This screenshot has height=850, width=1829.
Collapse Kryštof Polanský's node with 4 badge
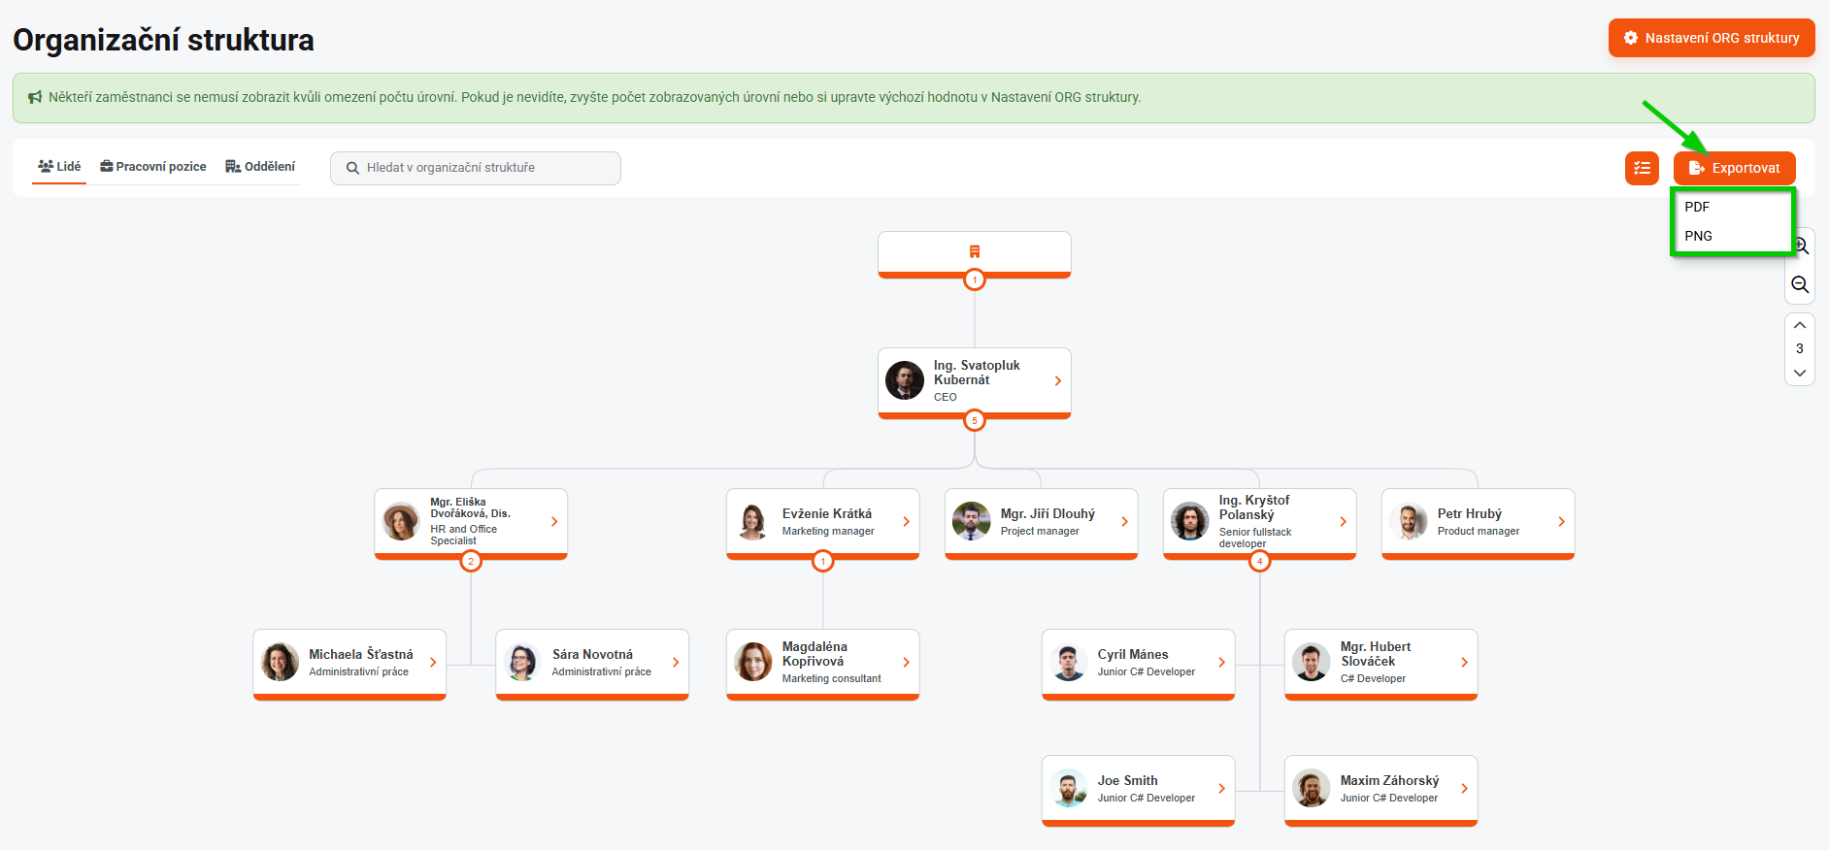coord(1260,561)
